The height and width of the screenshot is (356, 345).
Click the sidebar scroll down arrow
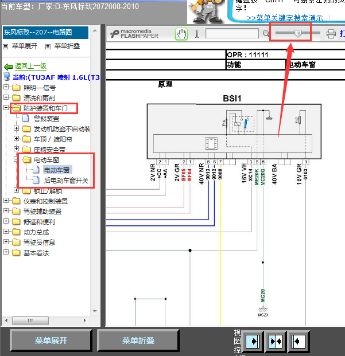(95, 311)
